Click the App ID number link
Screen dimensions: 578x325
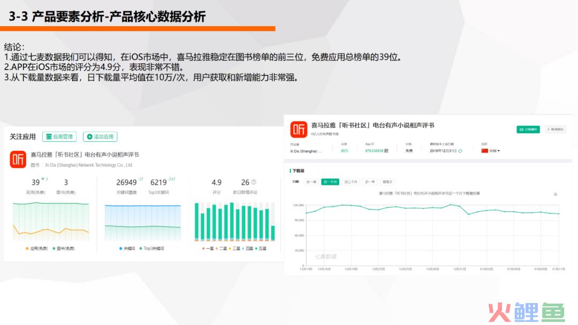[x=374, y=151]
